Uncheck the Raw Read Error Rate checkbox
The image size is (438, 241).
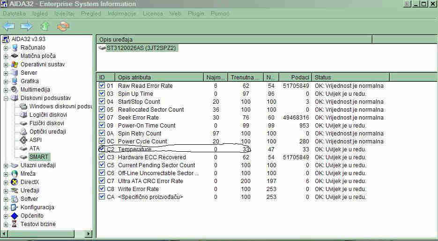pos(102,86)
